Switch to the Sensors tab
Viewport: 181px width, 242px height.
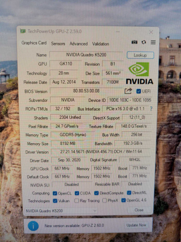(x=58, y=44)
